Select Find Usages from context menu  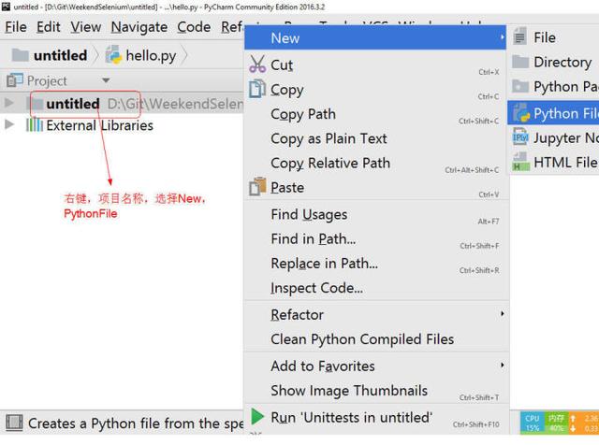(309, 214)
